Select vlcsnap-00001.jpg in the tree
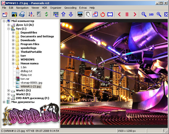Viewport: 169px width, 134px height. click(31, 83)
